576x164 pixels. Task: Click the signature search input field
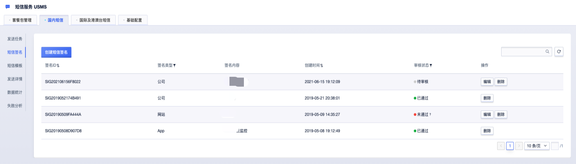(523, 52)
